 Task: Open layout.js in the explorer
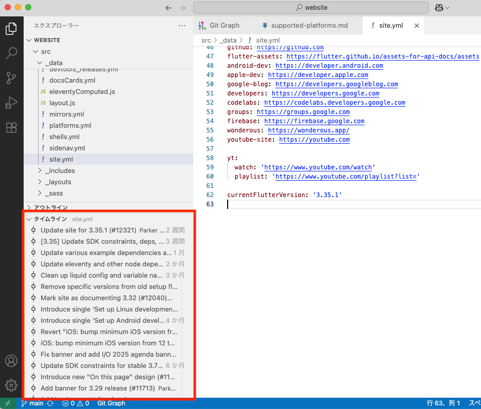108,103
